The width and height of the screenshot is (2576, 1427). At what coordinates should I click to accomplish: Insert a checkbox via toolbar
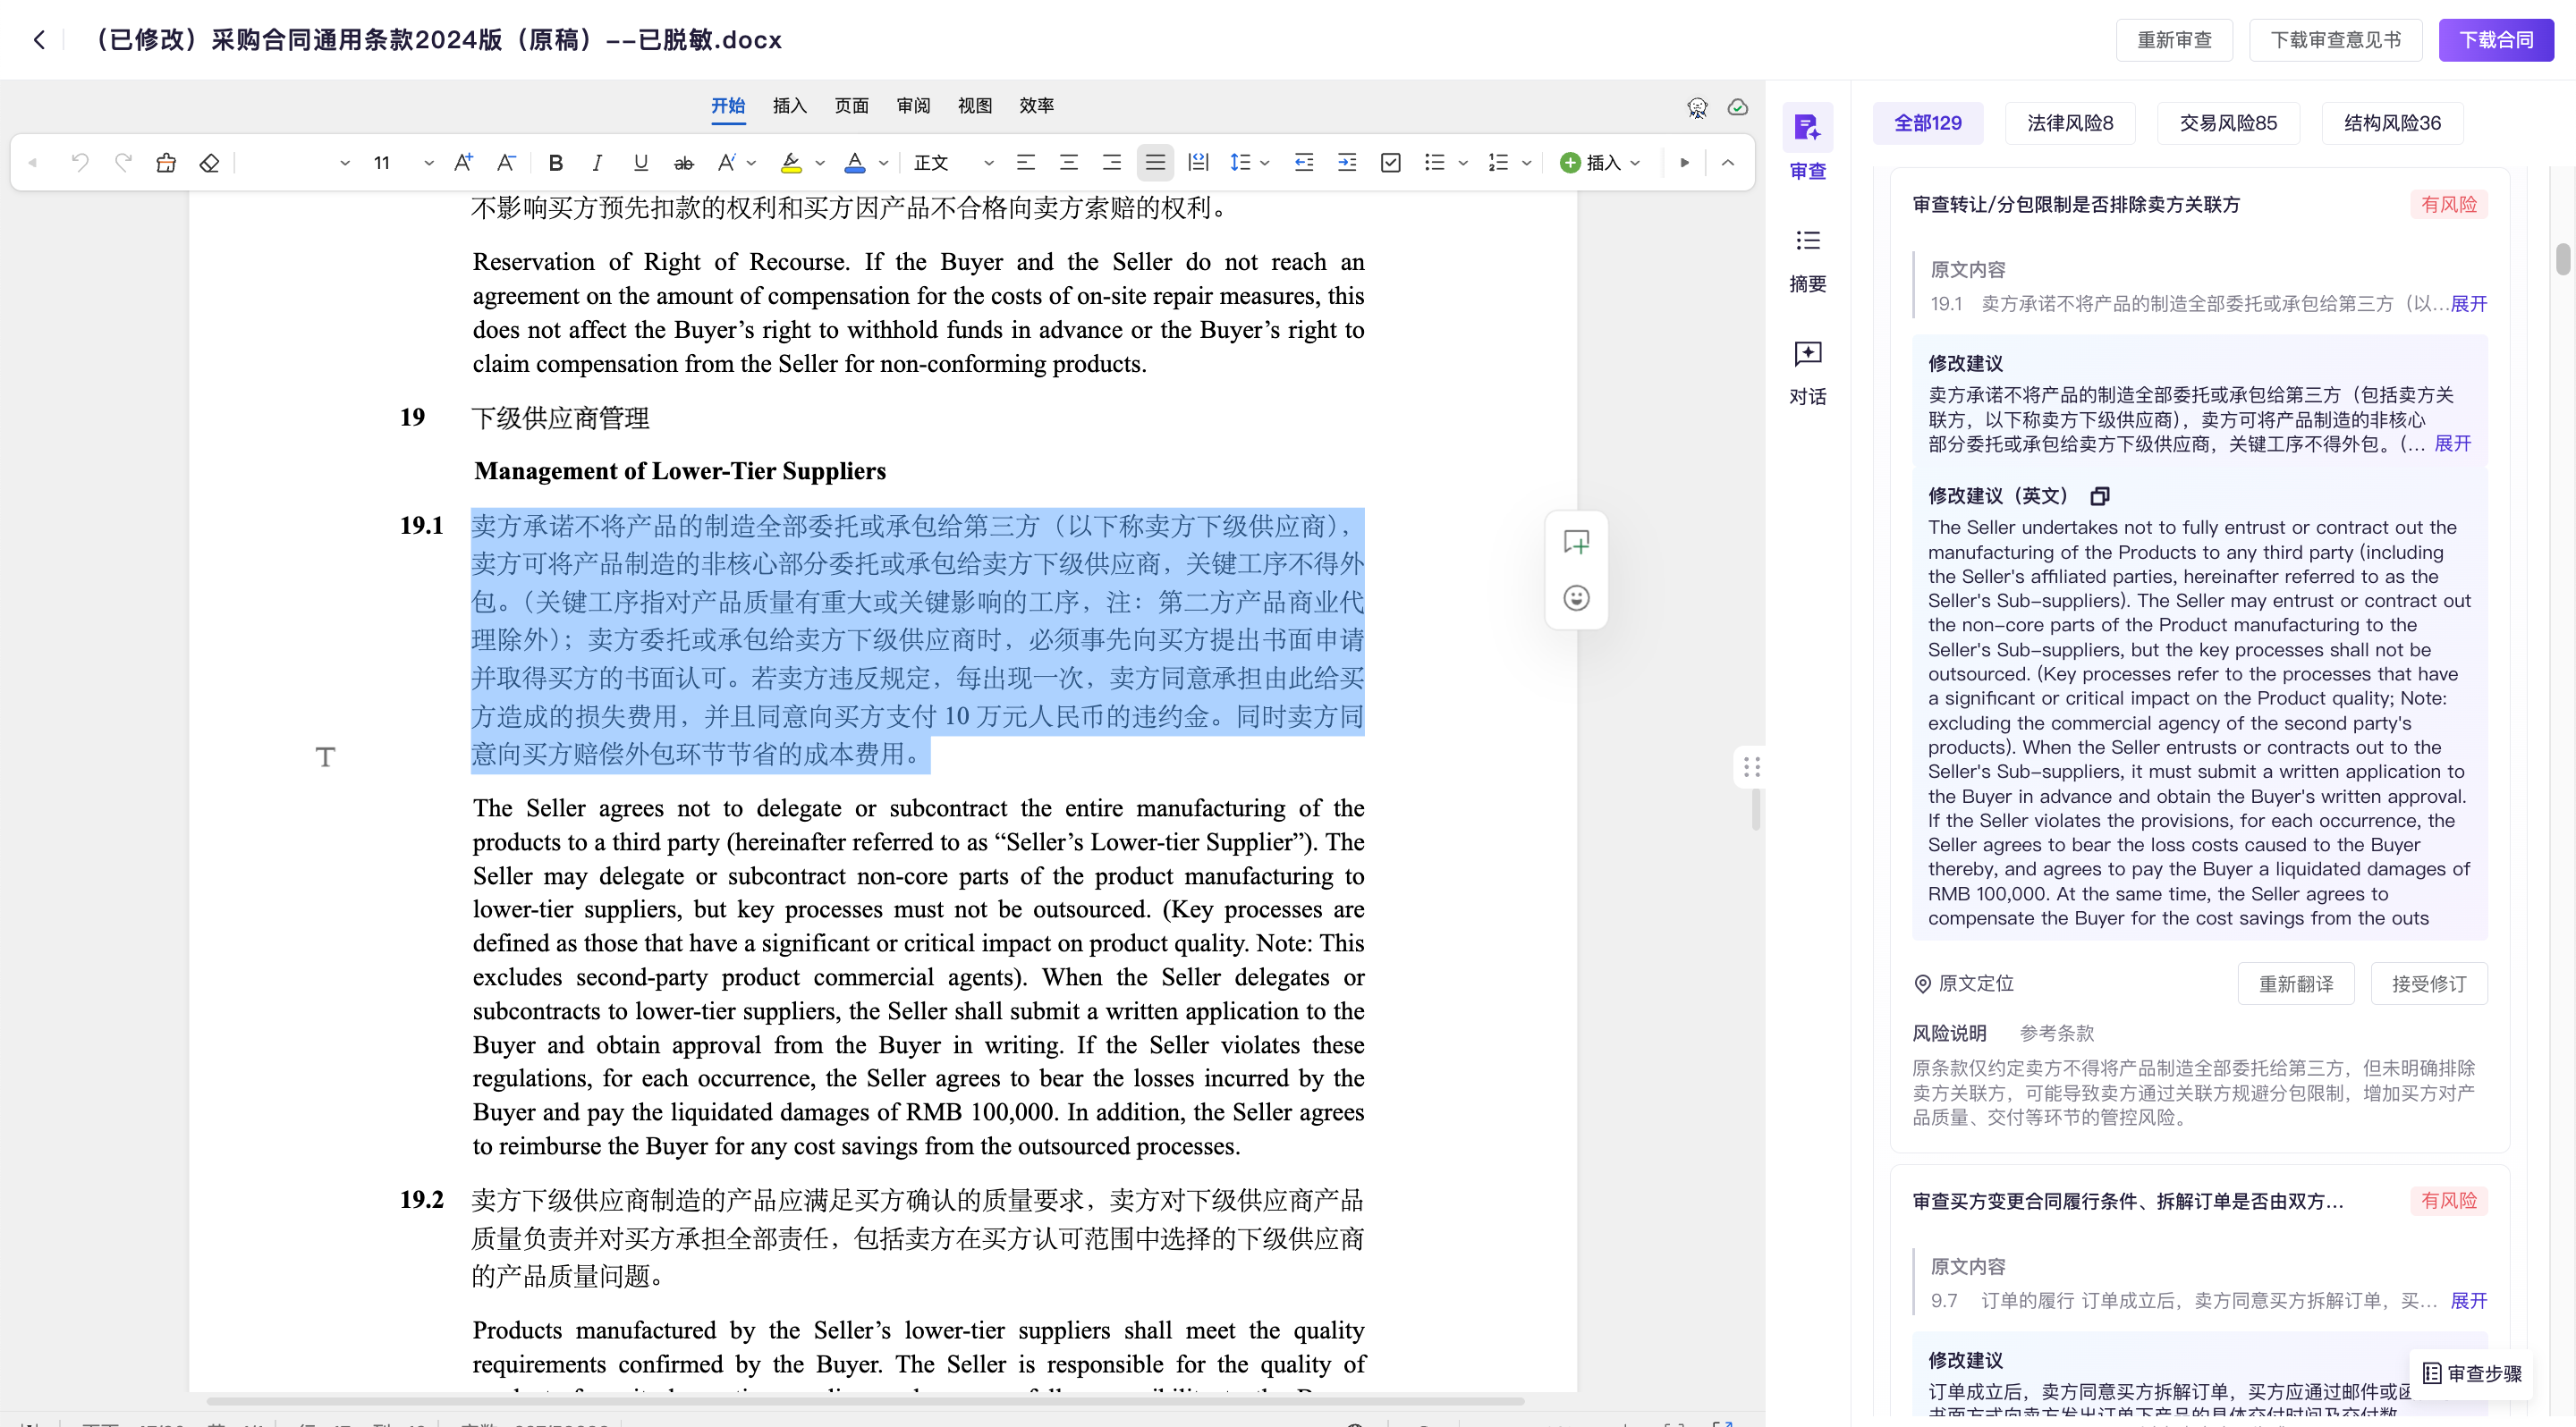tap(1390, 163)
